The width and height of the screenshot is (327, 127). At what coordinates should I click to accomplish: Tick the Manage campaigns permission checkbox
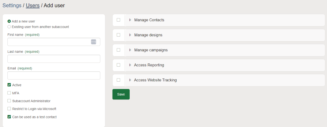click(118, 50)
